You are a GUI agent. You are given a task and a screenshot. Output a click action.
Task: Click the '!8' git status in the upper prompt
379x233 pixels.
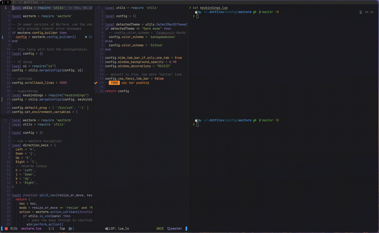(277, 12)
